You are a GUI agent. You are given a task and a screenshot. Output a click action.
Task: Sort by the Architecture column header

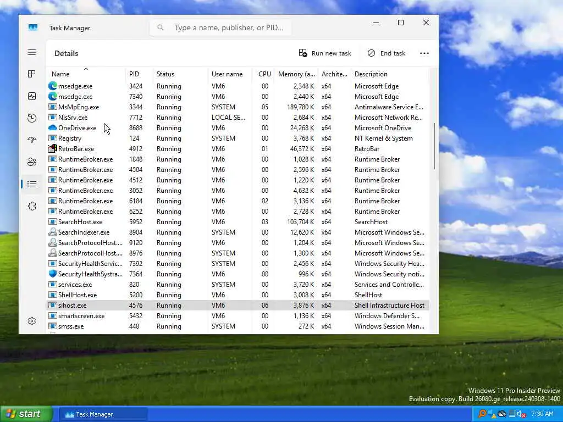[x=334, y=74]
